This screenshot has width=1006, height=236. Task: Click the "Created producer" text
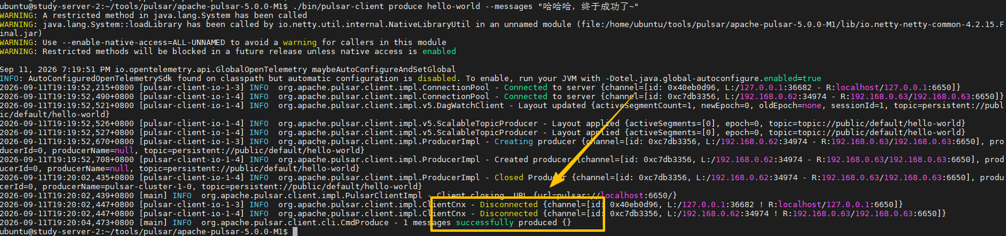pos(532,159)
